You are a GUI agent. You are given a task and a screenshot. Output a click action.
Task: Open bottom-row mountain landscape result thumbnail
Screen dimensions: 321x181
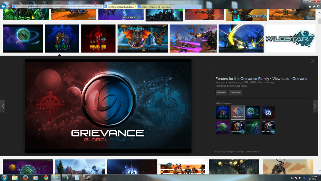coord(80,167)
